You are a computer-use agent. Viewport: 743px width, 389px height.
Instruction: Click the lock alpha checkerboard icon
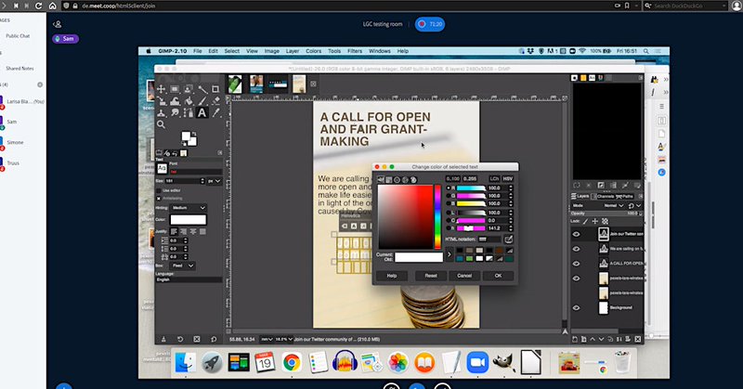pyautogui.click(x=605, y=221)
